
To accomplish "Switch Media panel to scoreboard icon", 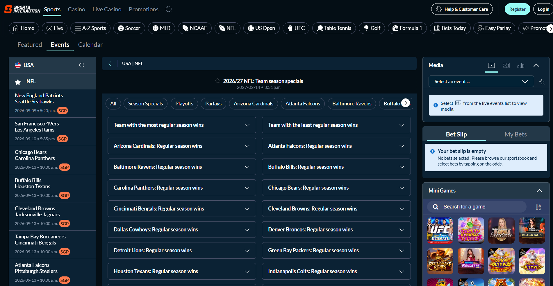I will 506,65.
